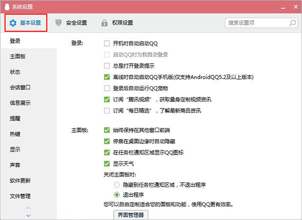Close the 系统设置 window

tap(295, 7)
